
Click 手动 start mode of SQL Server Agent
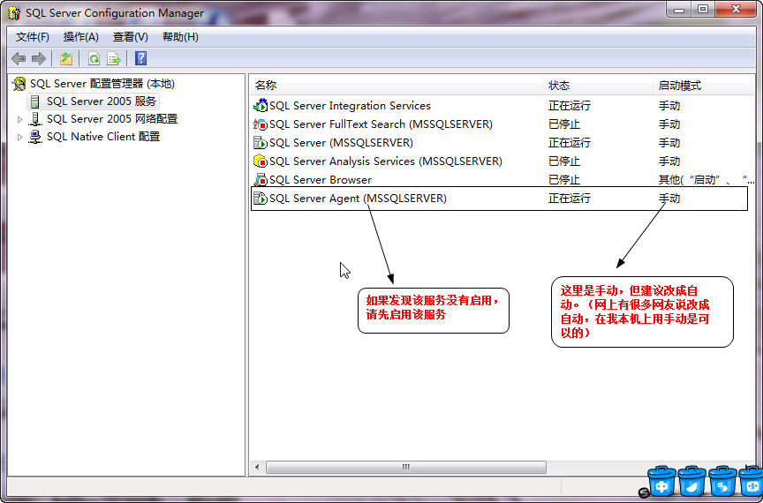(x=669, y=199)
